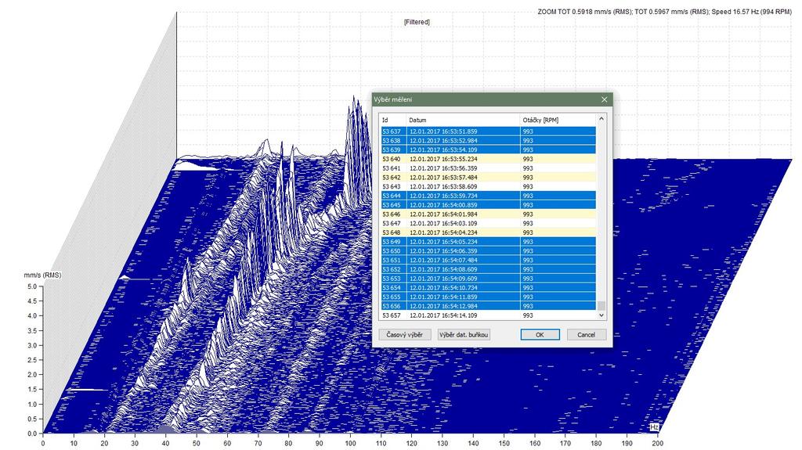Confirm selection with the OK button
The image size is (802, 450).
click(540, 335)
